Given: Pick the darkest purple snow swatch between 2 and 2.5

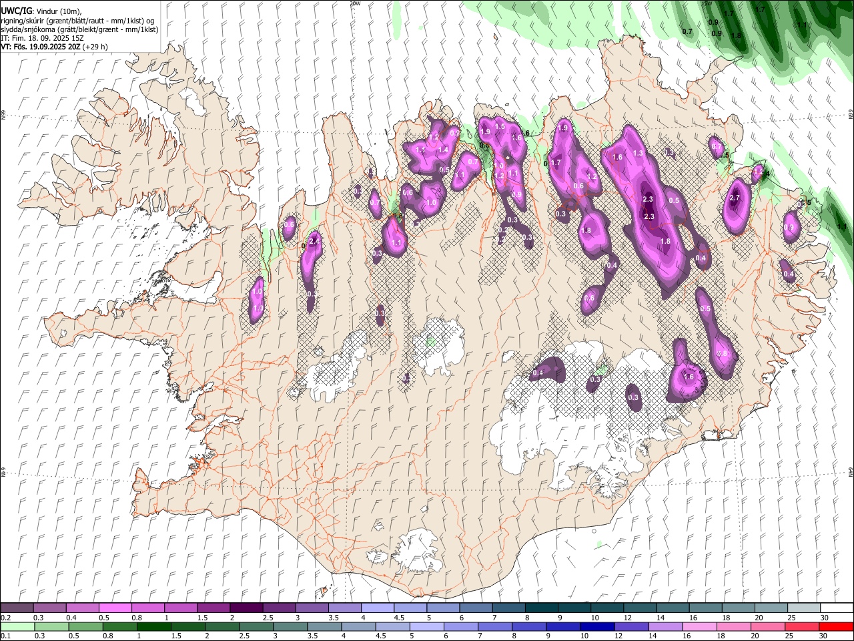Looking at the screenshot, I should point(246,608).
